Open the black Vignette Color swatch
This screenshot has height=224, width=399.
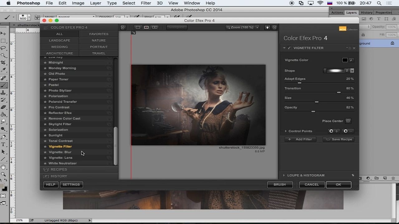pos(345,60)
